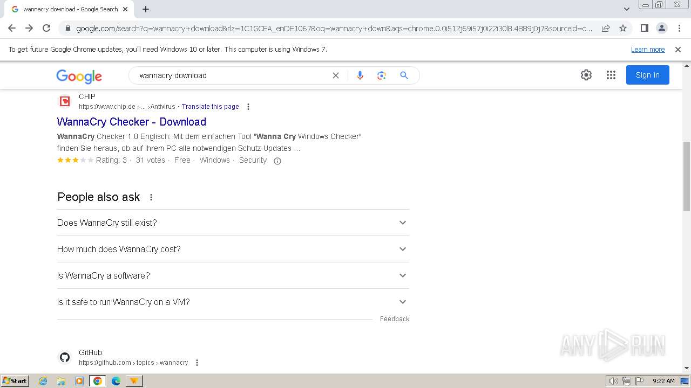Screen dimensions: 691x388
Task: Open GitHub result options three dots
Action: tap(197, 363)
